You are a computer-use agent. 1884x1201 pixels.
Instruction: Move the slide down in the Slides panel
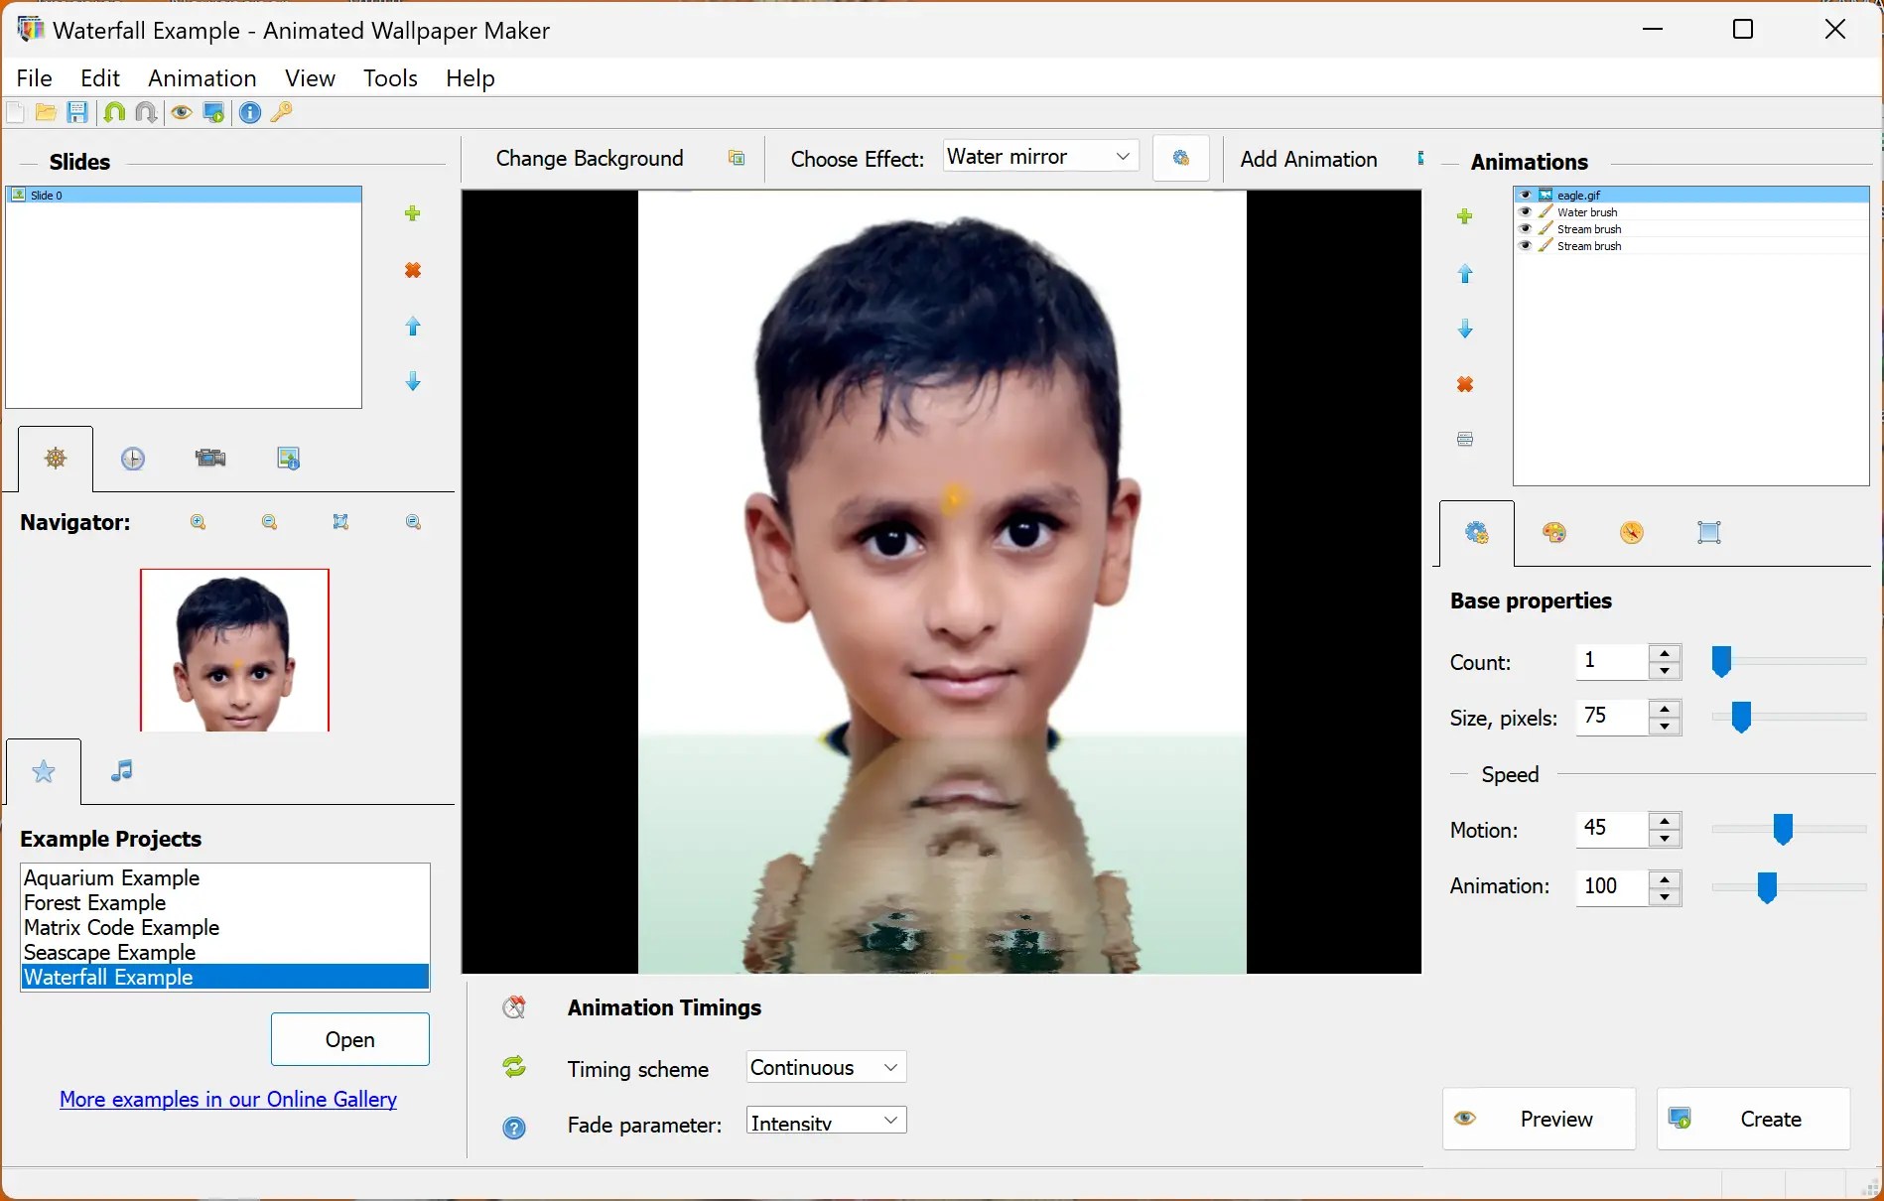tap(413, 382)
